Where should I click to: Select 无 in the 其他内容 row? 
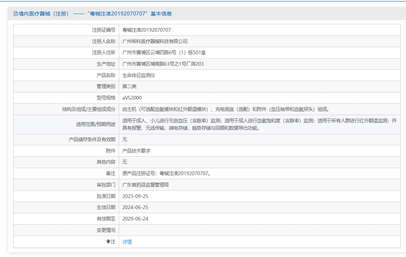[x=125, y=162]
